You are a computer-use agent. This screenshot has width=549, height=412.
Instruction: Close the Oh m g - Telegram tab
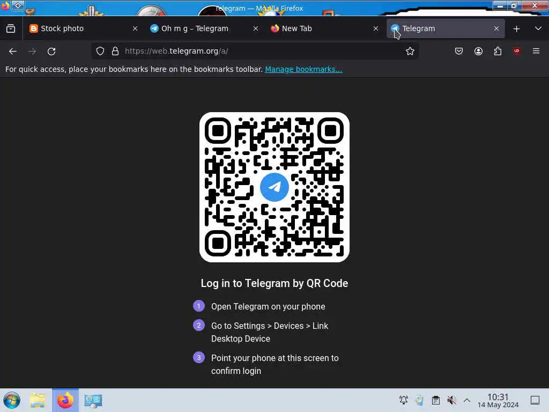[x=256, y=29]
